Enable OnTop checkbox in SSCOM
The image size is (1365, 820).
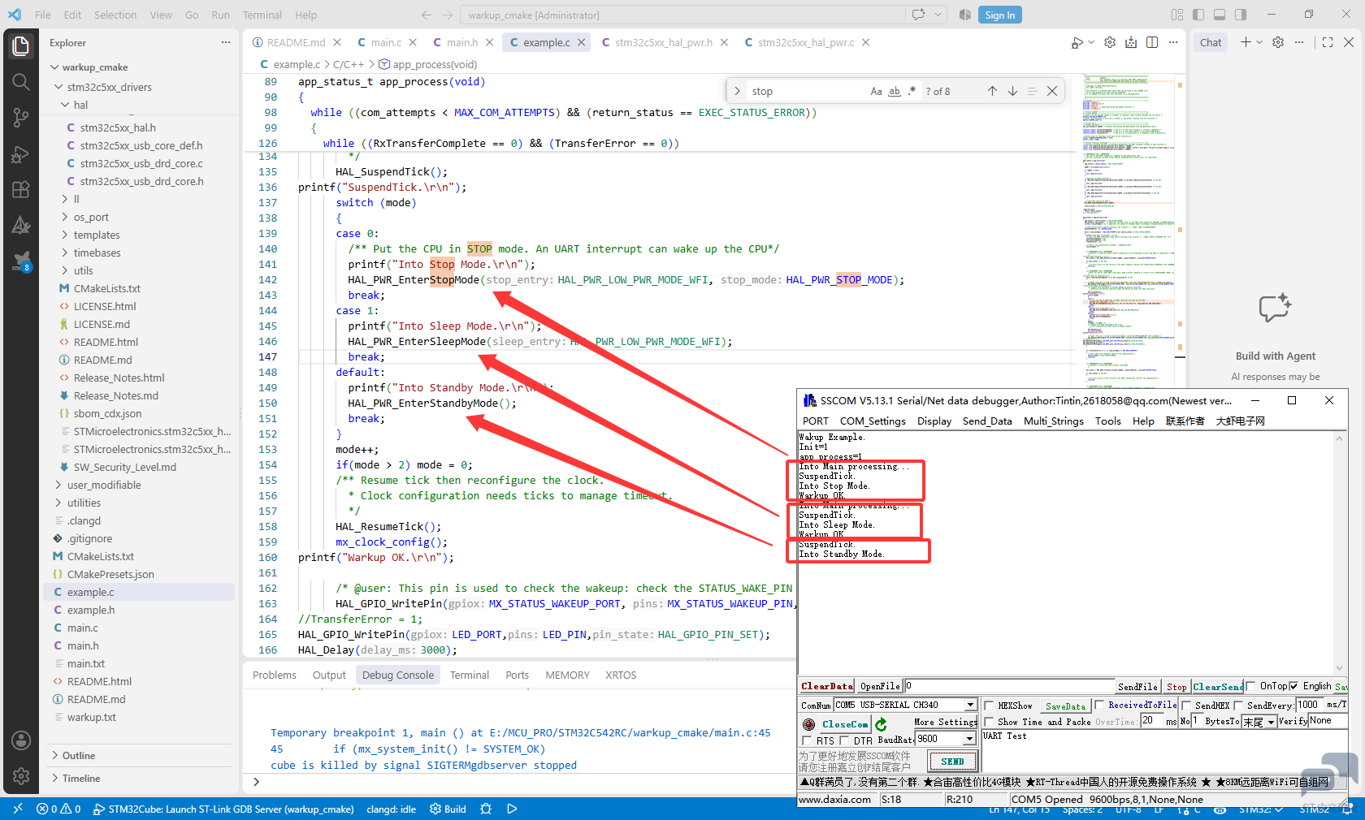click(x=1251, y=686)
